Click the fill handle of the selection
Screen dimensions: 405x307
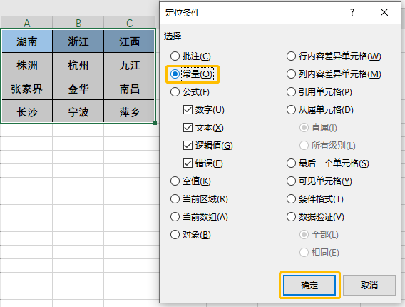point(155,124)
